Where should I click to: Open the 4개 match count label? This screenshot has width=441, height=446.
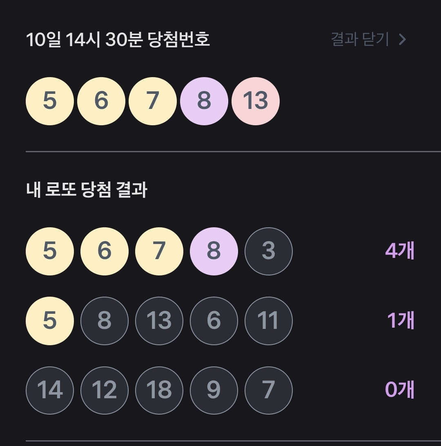click(400, 251)
